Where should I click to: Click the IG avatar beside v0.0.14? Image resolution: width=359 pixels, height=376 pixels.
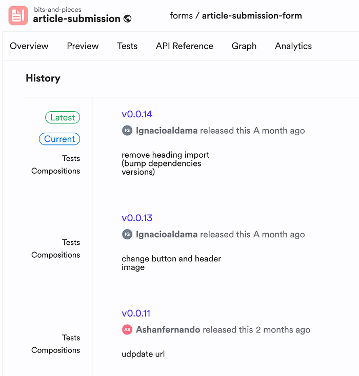pyautogui.click(x=127, y=131)
